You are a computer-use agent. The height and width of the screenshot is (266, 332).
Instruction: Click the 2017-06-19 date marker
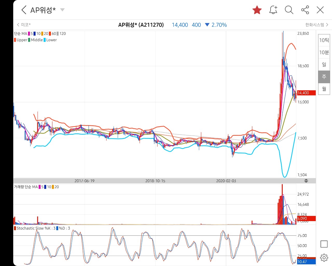click(x=85, y=181)
